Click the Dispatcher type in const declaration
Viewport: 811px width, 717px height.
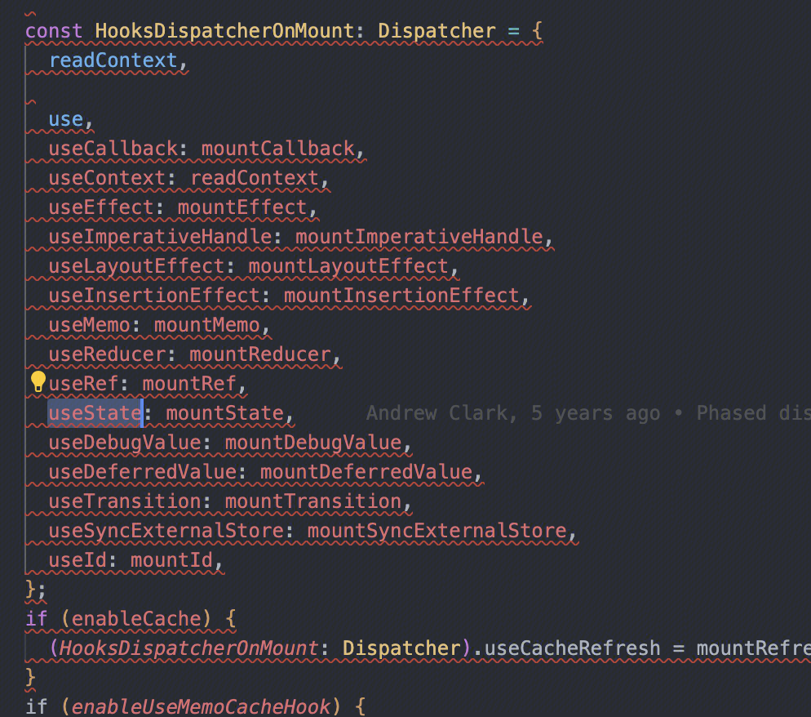(x=437, y=31)
